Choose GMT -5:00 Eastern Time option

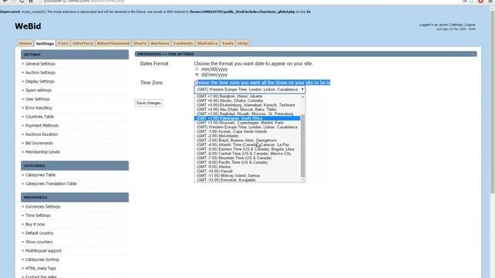coord(247,149)
